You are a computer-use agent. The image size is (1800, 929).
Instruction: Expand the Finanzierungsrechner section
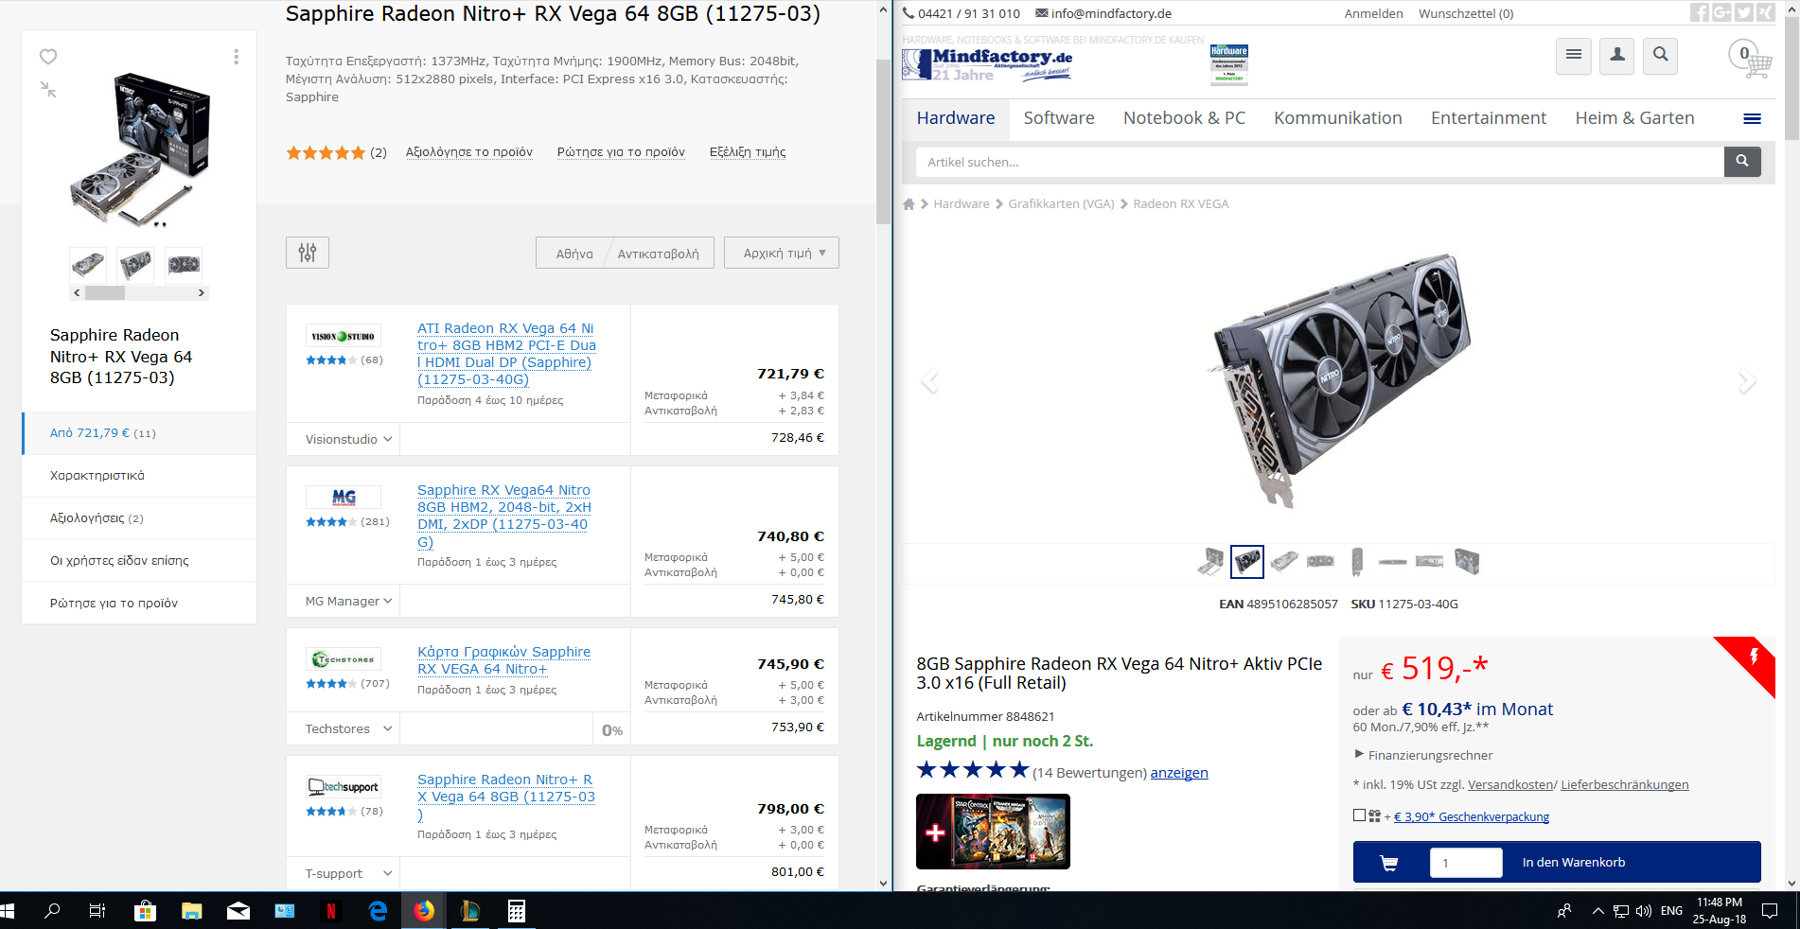(x=1423, y=755)
